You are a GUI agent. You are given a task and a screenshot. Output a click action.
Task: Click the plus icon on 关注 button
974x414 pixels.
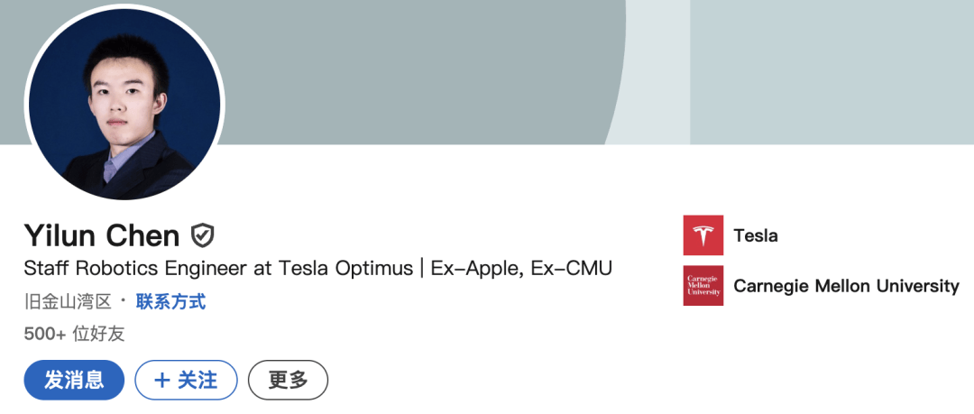(x=162, y=380)
